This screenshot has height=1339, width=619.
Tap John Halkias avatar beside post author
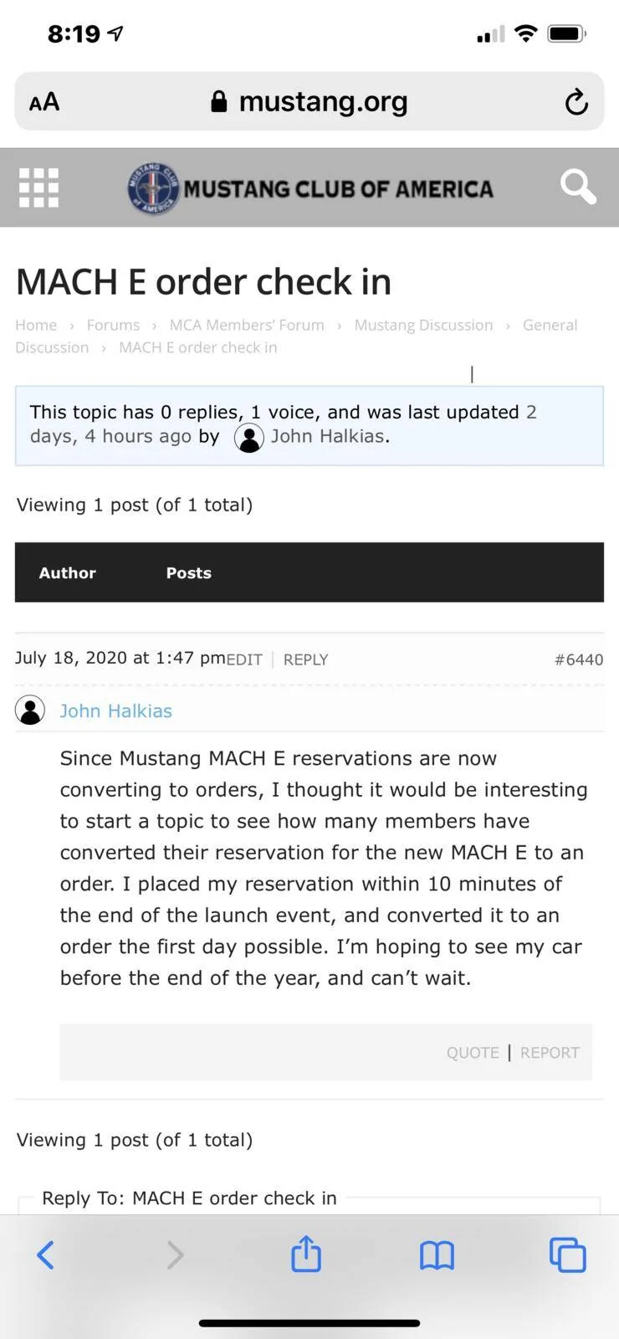[30, 711]
